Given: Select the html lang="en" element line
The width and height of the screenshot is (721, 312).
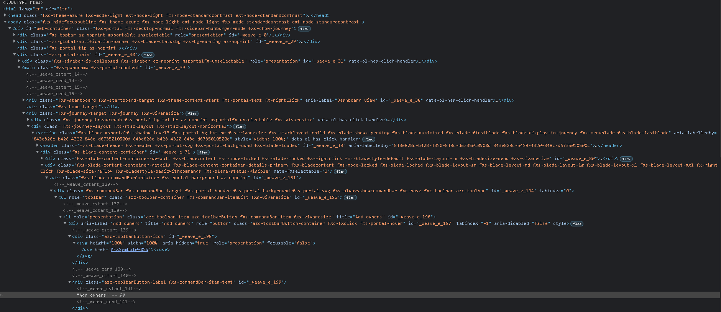Looking at the screenshot, I should coord(38,9).
